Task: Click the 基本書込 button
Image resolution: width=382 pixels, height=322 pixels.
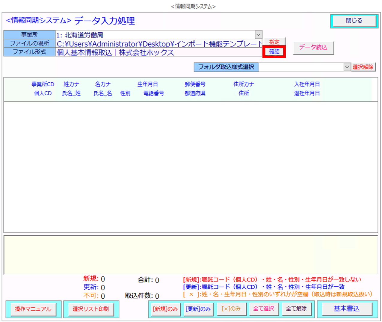Action: [347, 309]
